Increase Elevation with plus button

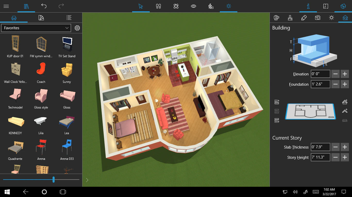345,74
